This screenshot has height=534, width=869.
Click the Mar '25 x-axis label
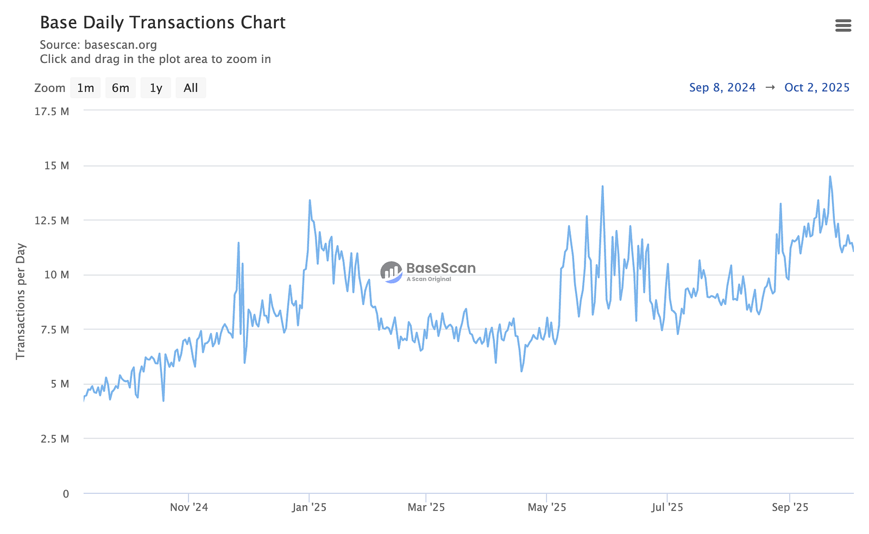(x=426, y=507)
